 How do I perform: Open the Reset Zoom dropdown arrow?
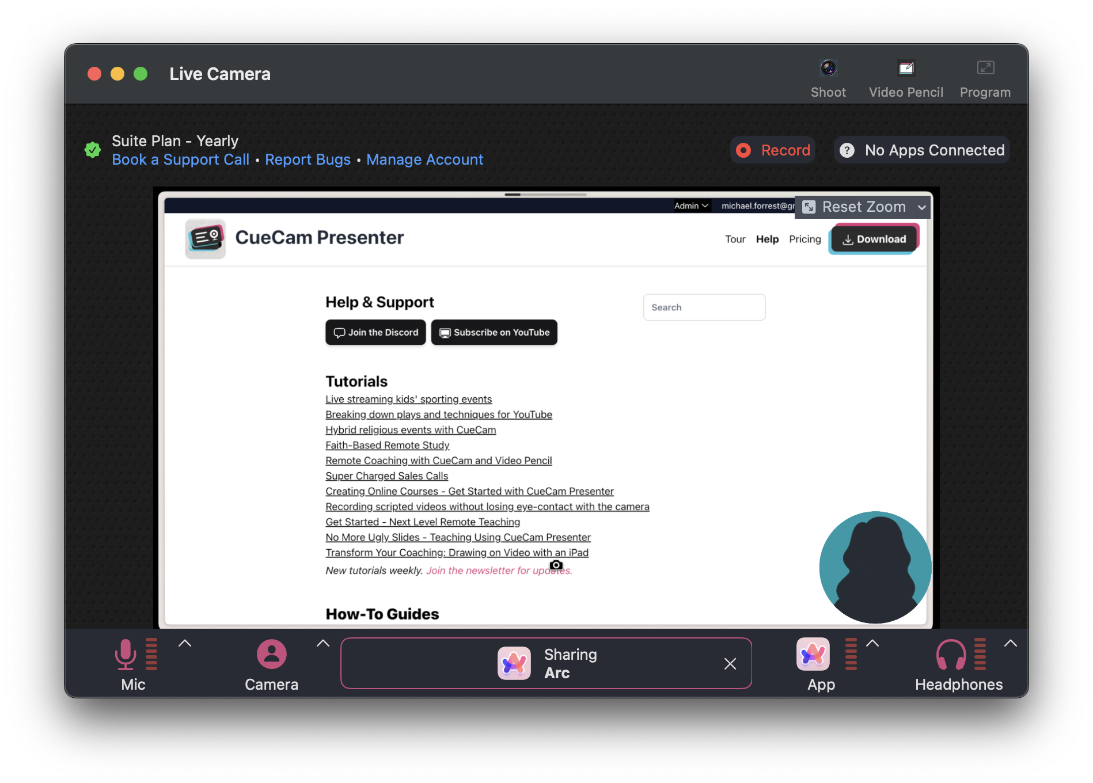pos(921,207)
